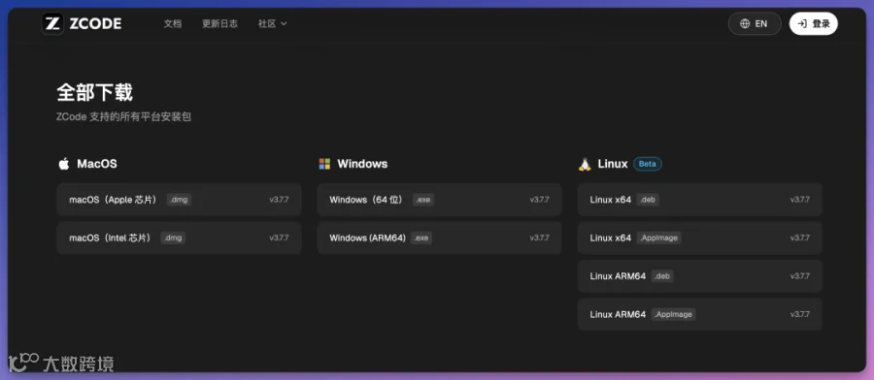Click the Windows section heading
This screenshot has width=874, height=380.
point(362,164)
